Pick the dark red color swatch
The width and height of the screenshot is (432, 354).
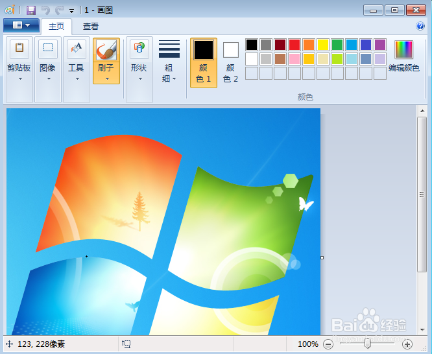(x=280, y=45)
